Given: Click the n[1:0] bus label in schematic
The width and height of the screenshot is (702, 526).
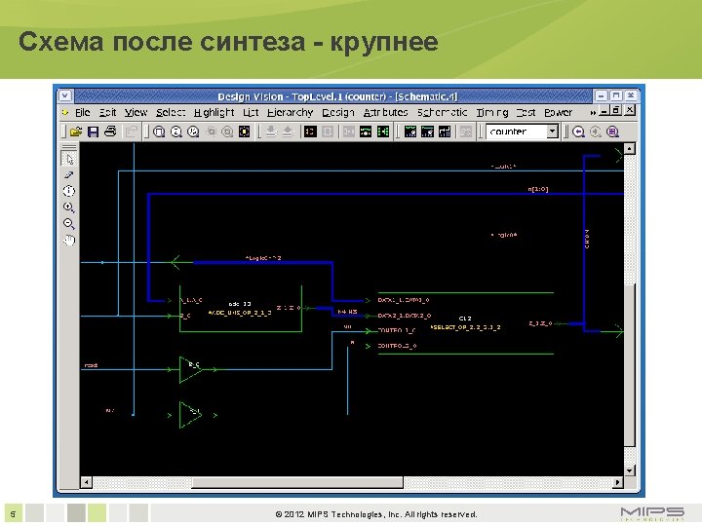Looking at the screenshot, I should [x=537, y=189].
